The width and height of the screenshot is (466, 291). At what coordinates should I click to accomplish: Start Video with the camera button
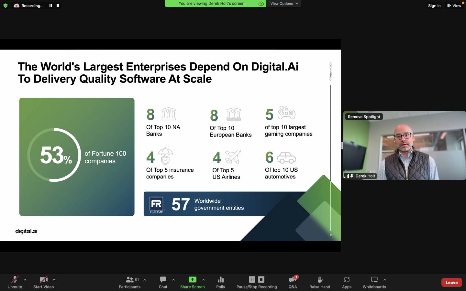click(x=43, y=282)
